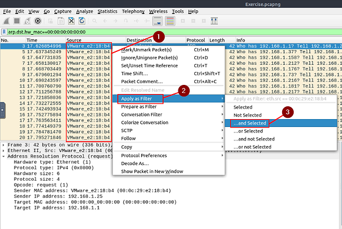342x229 pixels.
Task: Expand the Protocol Preferences submenu
Action: click(x=169, y=156)
